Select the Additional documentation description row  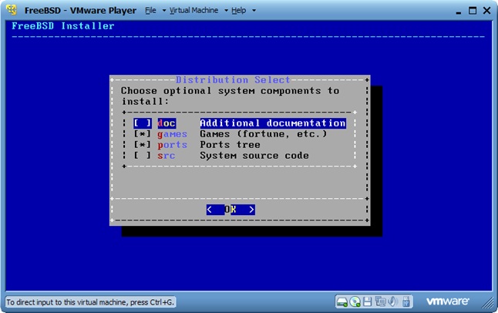point(272,123)
